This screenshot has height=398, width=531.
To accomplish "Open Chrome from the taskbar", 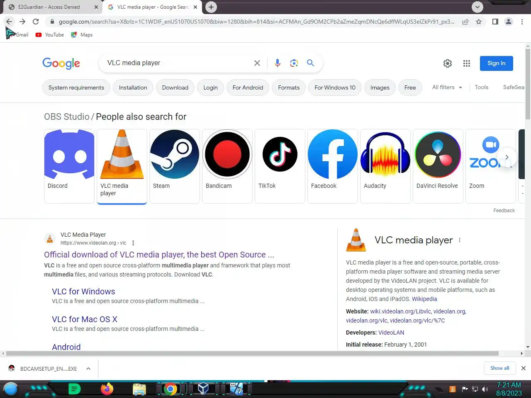I will (170, 389).
